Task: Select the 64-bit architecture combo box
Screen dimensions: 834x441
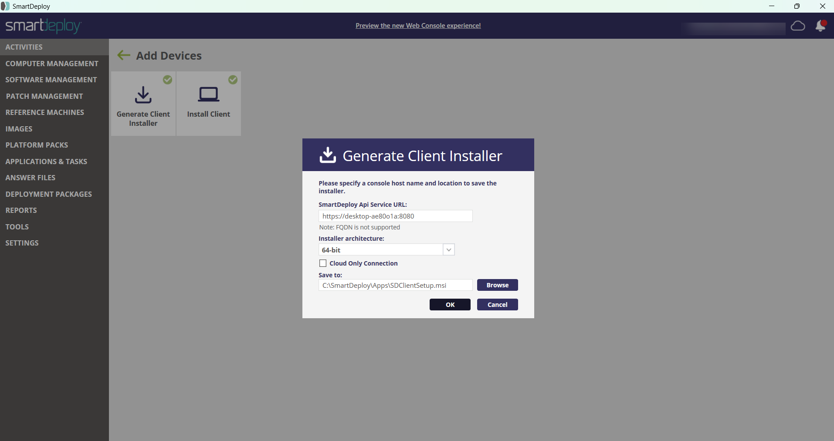Action: click(x=381, y=250)
